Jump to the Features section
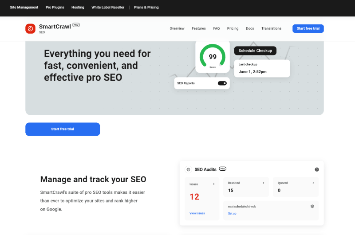This screenshot has width=355, height=235. click(199, 28)
